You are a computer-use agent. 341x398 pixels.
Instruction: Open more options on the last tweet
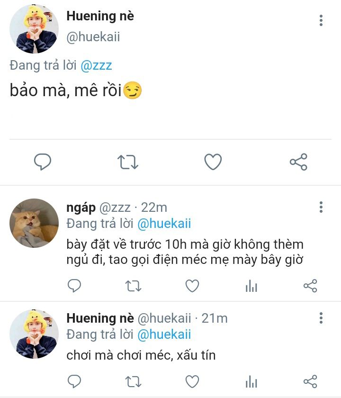tap(321, 318)
